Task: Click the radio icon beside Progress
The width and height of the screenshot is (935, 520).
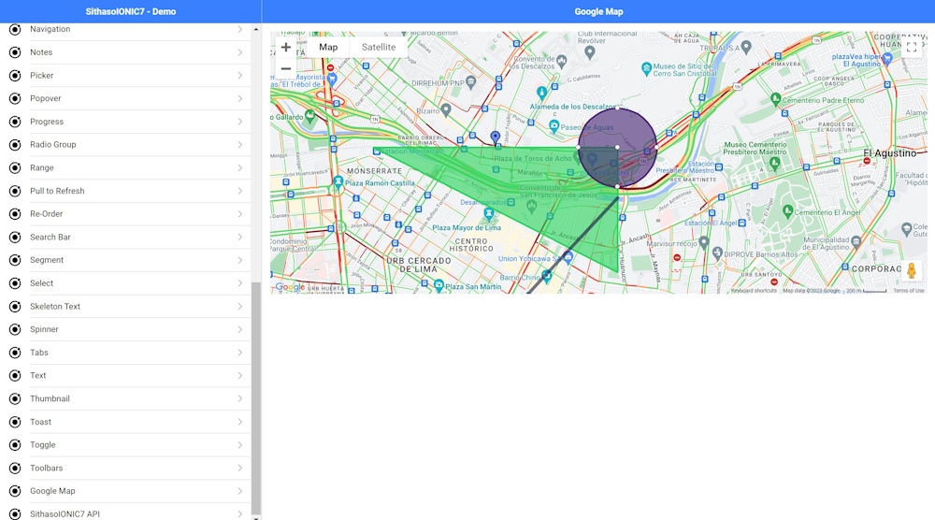Action: pos(15,122)
